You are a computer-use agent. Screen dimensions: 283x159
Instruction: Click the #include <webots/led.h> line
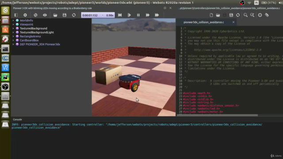(x=202, y=109)
